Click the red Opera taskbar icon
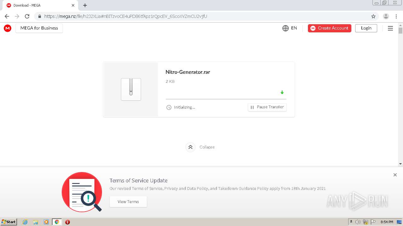 click(x=67, y=222)
